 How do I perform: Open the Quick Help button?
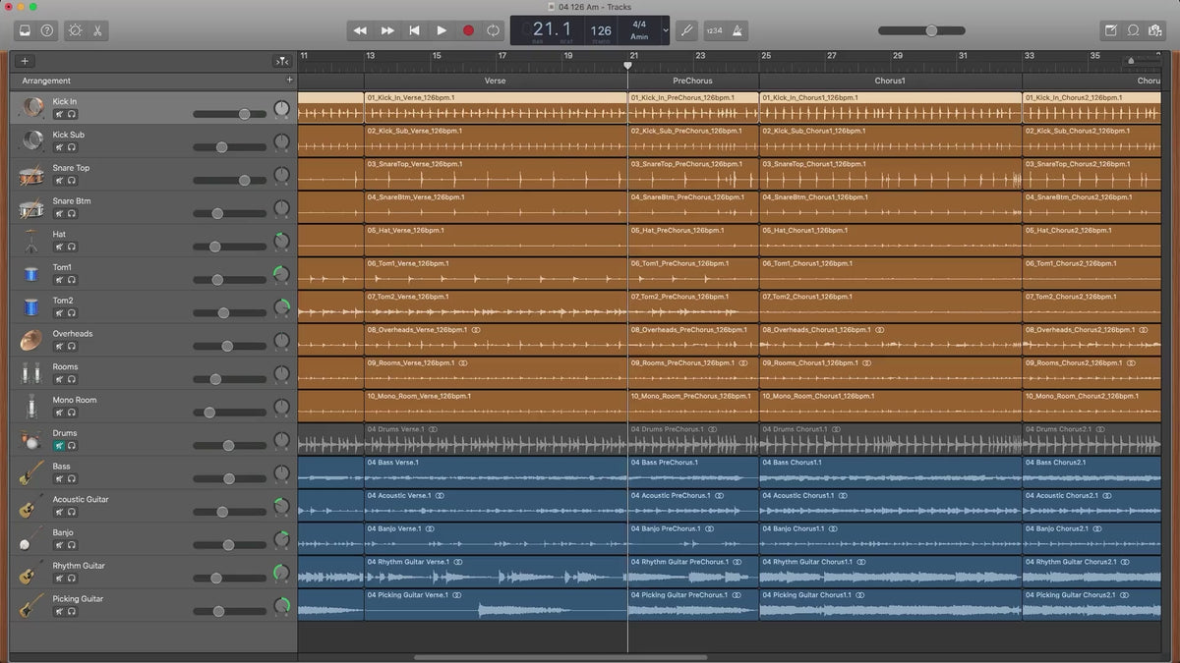tap(47, 30)
